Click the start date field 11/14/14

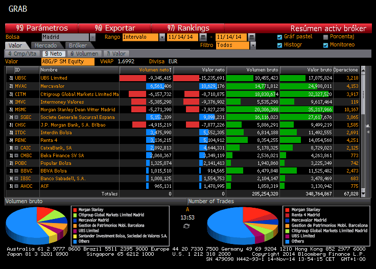click(182, 37)
